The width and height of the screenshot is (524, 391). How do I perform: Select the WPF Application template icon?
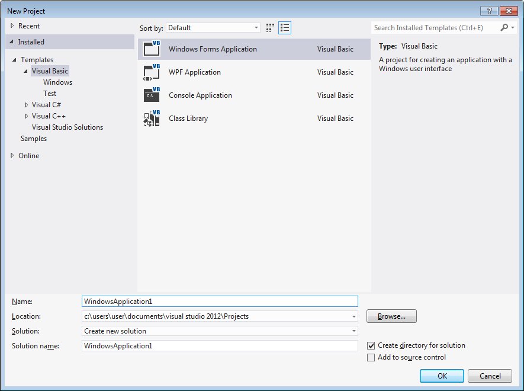tap(152, 72)
